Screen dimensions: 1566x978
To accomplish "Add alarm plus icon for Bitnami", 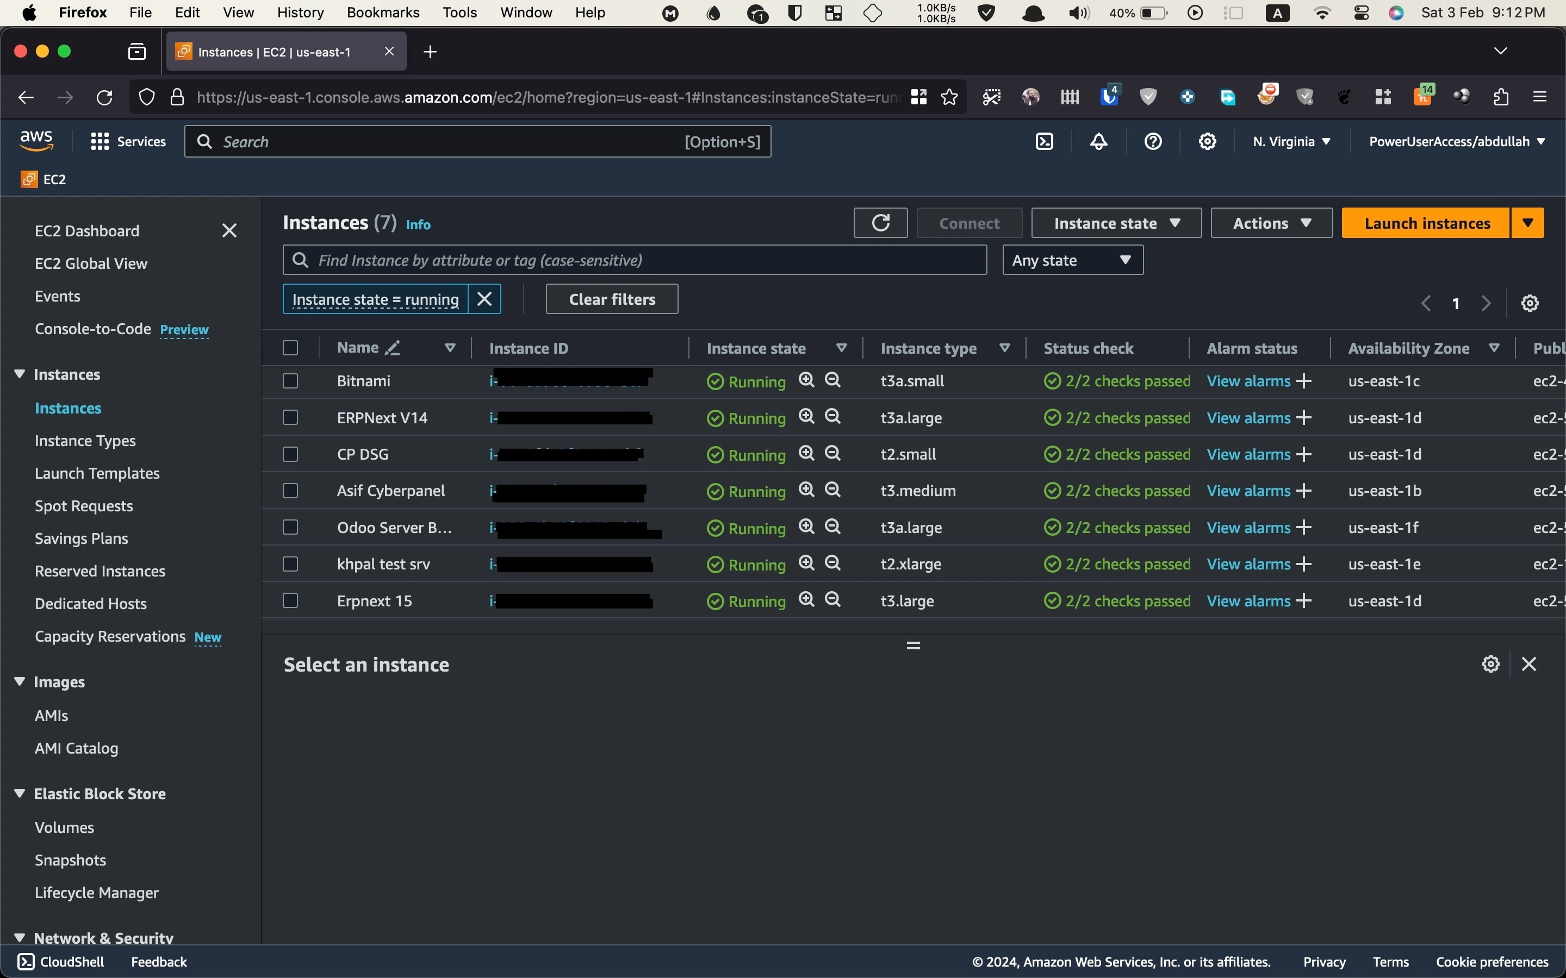I will coord(1304,381).
